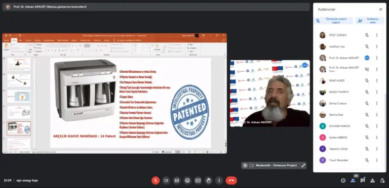The width and height of the screenshot is (389, 188).
Task: Click the Tümünün sesini kapat button
Action: (x=333, y=21)
